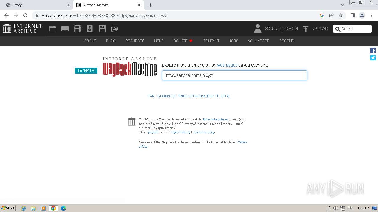Open the PROJECTS menu item

135,41
